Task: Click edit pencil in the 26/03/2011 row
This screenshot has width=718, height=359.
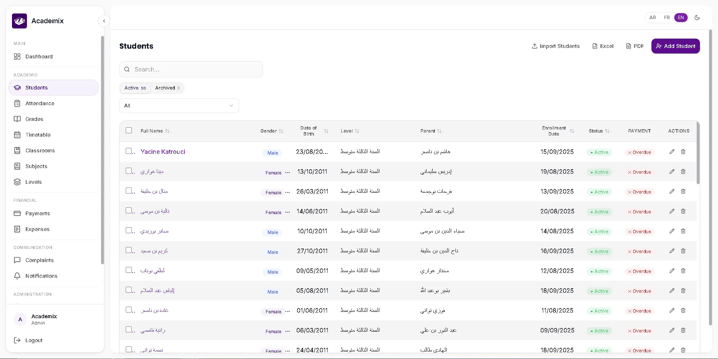Action: click(x=672, y=191)
